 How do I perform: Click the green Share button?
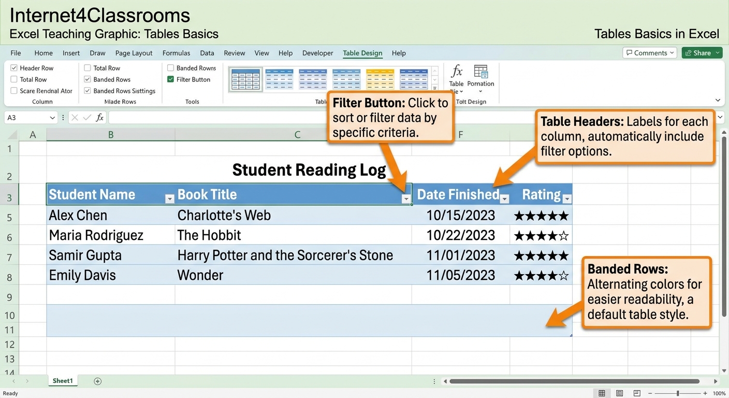702,53
